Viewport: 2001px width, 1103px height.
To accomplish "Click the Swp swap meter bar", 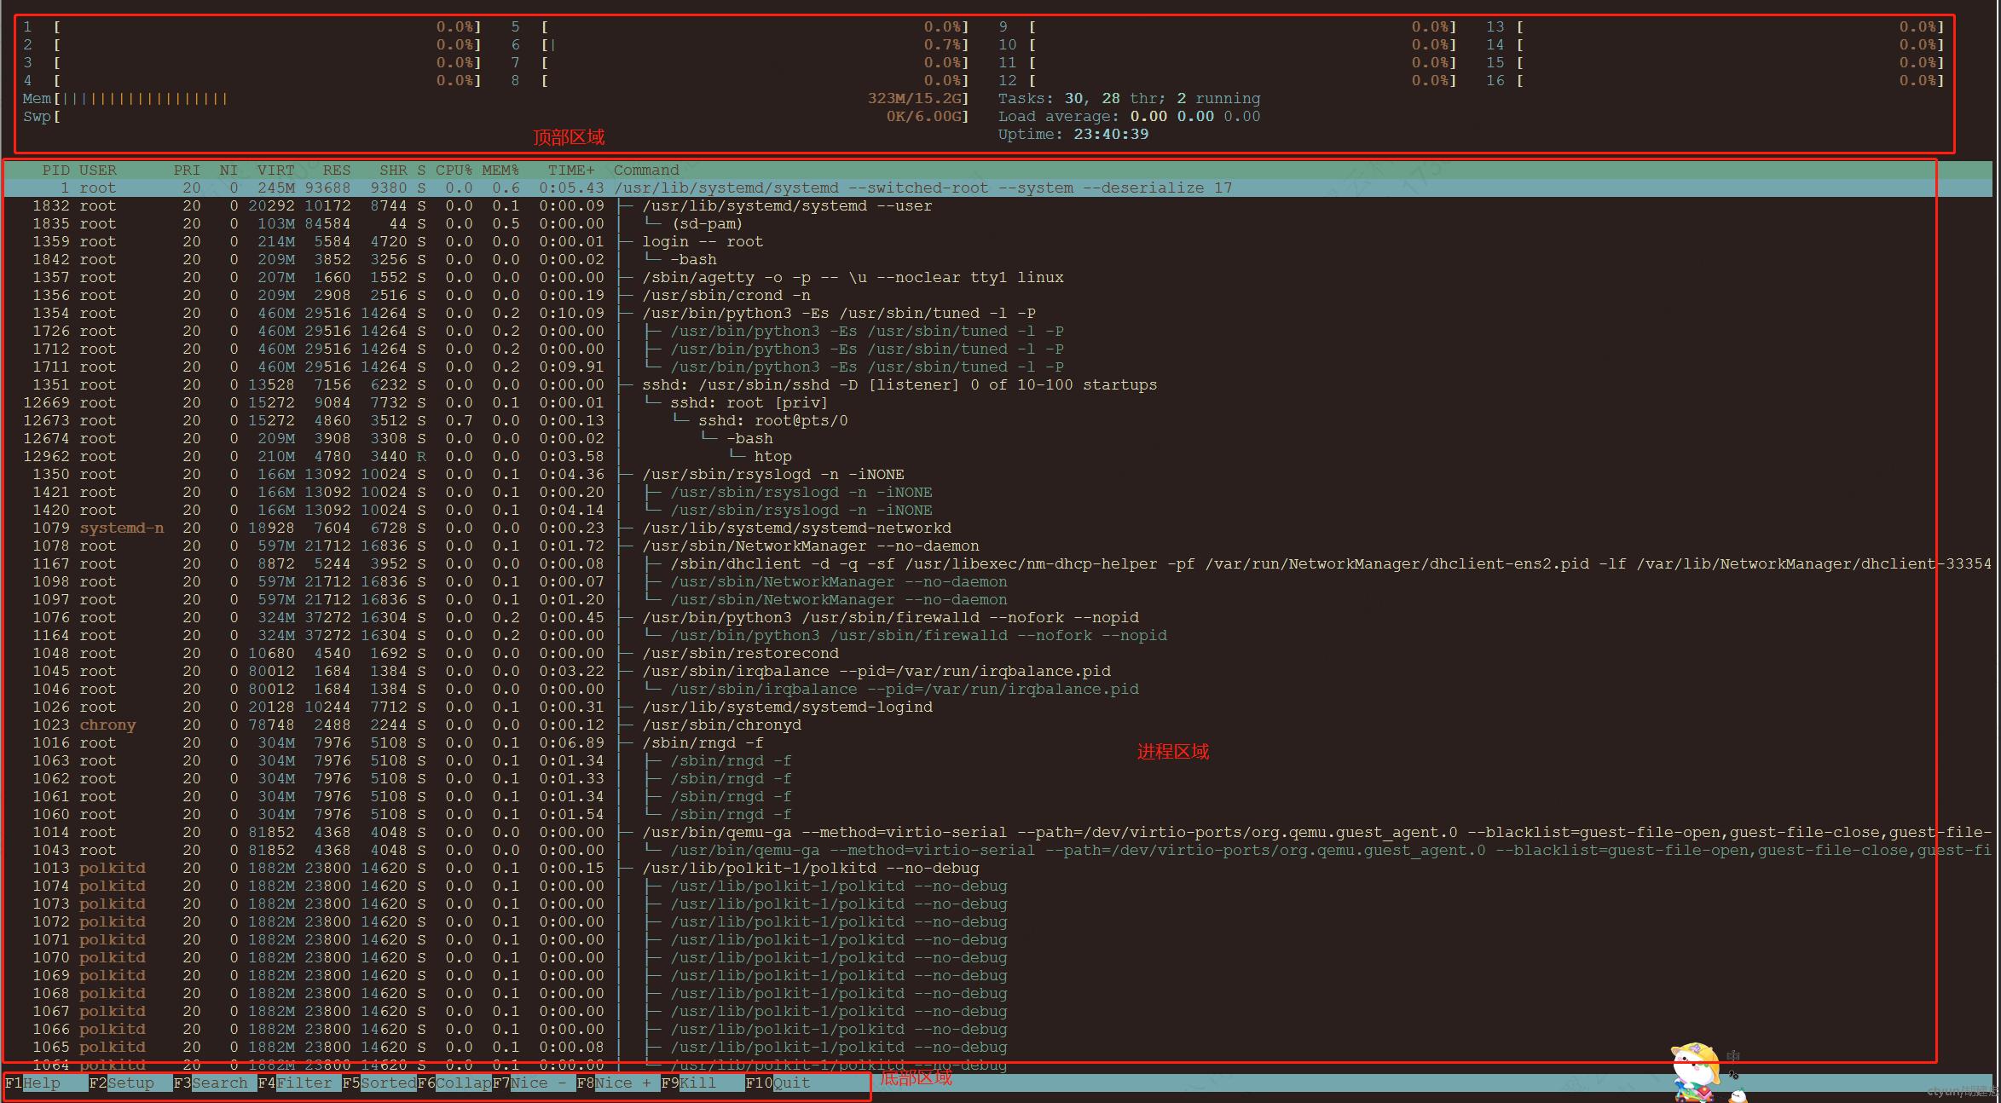I will [x=496, y=116].
